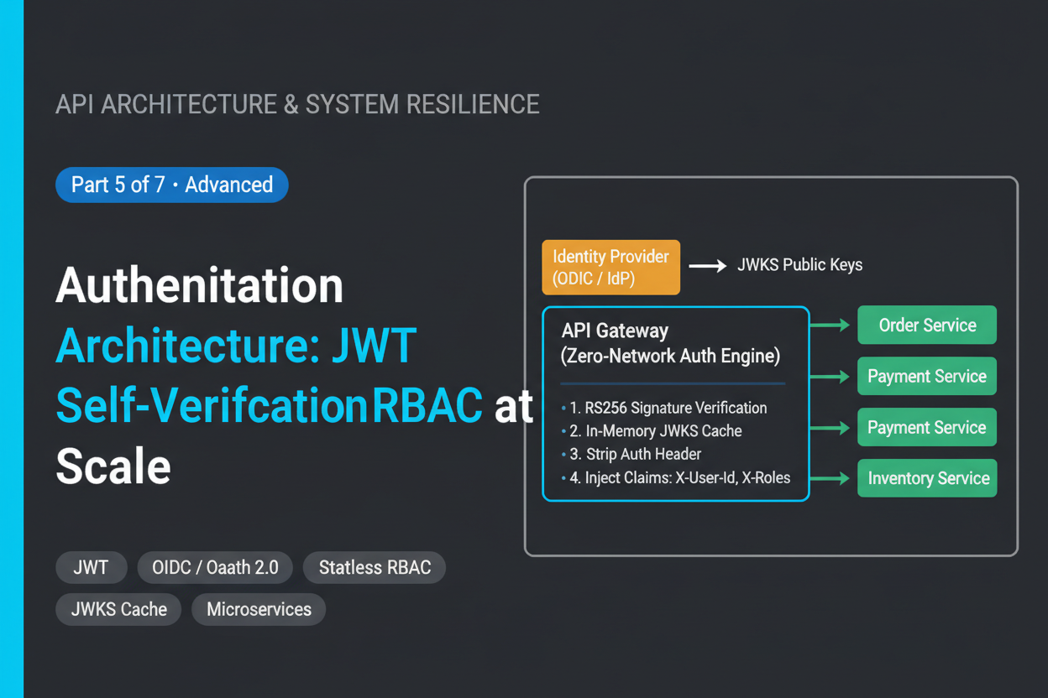Click the blue "Self-VerifcationRBAC" title text
1048x698 pixels.
click(269, 405)
